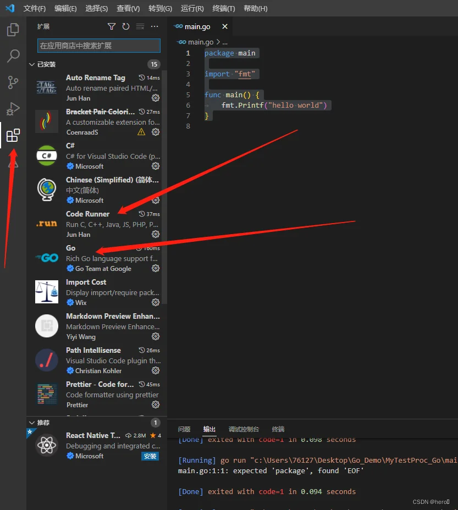Click the Bracket Pair Colorizer warning icon

[141, 132]
